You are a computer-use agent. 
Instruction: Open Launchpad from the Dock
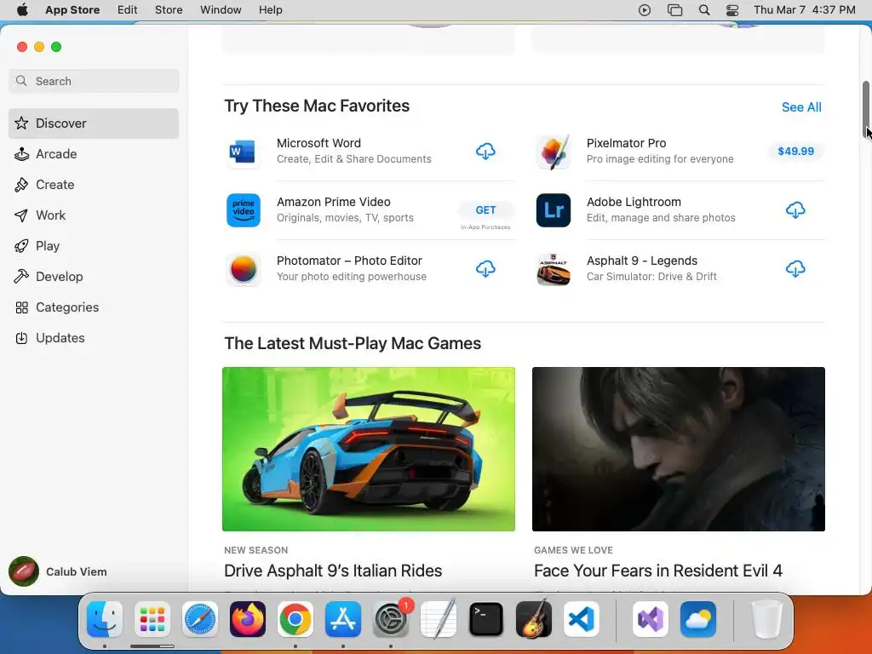(x=152, y=619)
